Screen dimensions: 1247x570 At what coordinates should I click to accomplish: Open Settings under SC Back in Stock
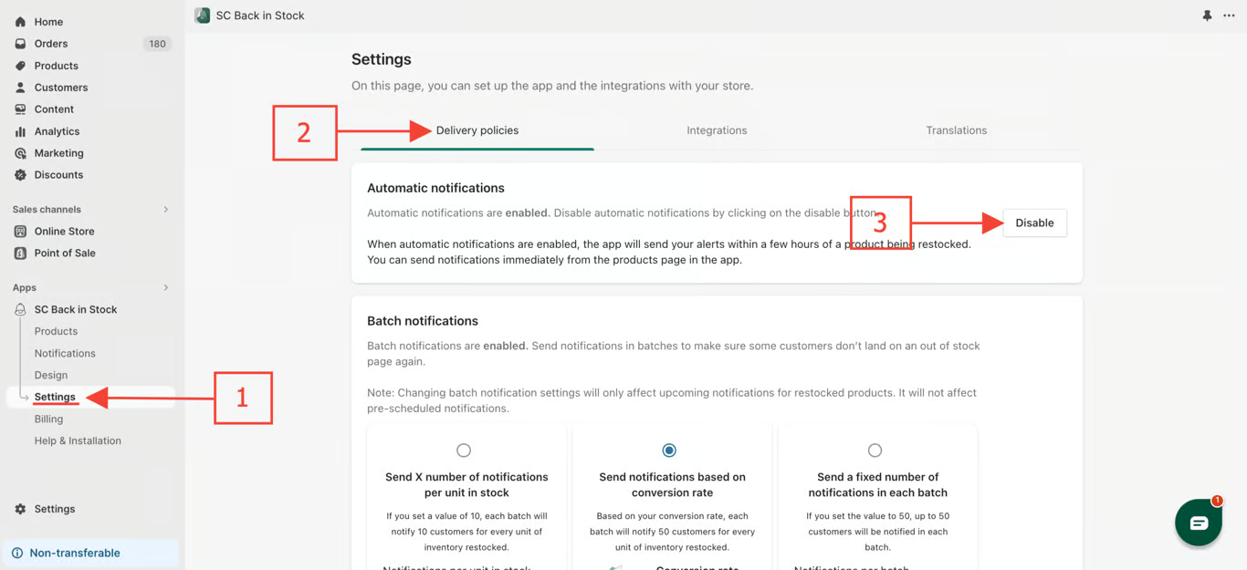(x=55, y=397)
